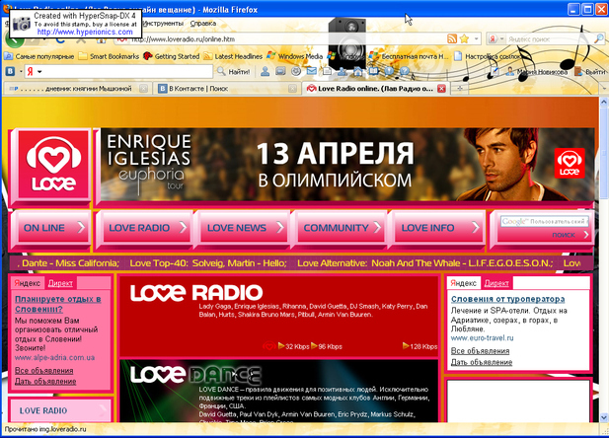The height and width of the screenshot is (438, 609).
Task: Play Love Radio stream at 32 Kbps
Action: [294, 346]
